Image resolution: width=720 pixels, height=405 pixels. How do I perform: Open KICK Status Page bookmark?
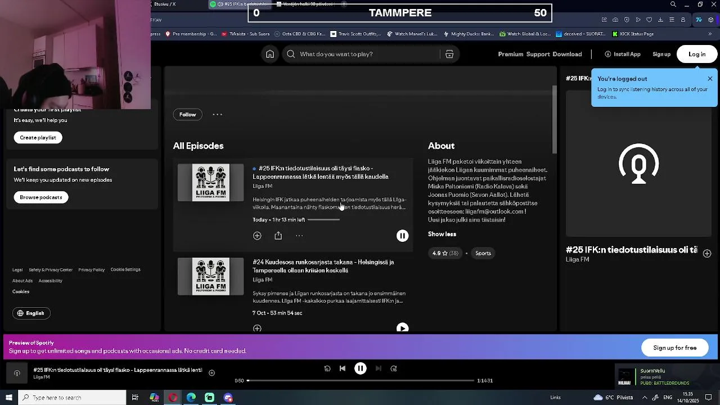point(633,34)
